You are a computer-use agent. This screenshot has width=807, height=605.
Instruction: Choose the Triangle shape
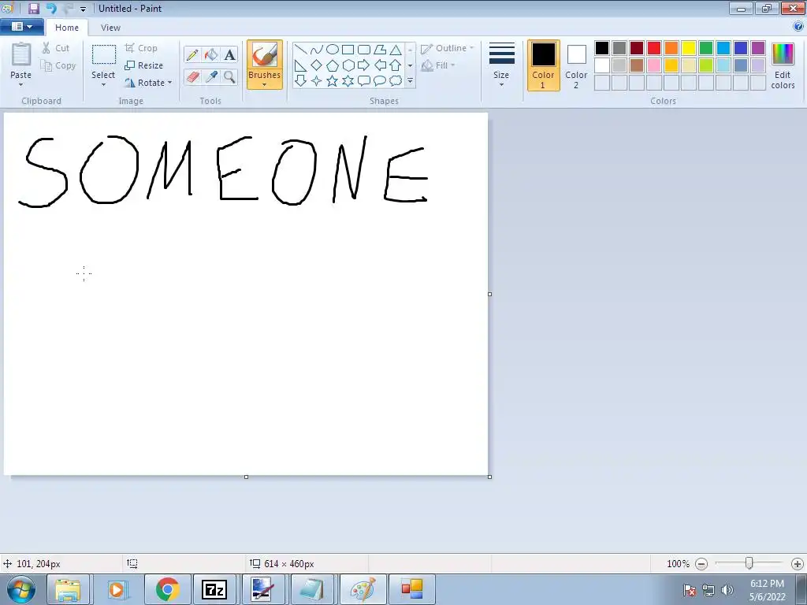(396, 50)
